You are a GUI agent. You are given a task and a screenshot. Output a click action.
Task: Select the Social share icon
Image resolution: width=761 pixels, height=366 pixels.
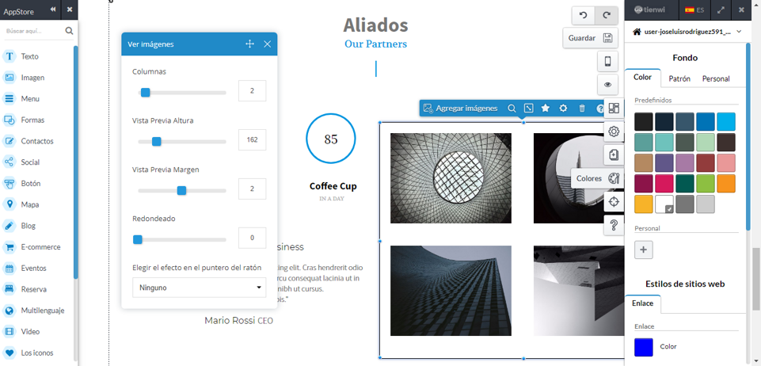[10, 162]
